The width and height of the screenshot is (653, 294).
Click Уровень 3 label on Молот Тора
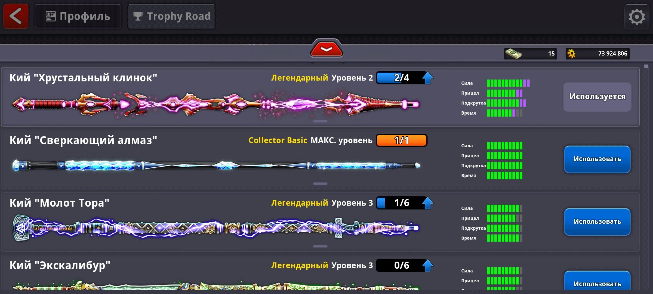(352, 203)
